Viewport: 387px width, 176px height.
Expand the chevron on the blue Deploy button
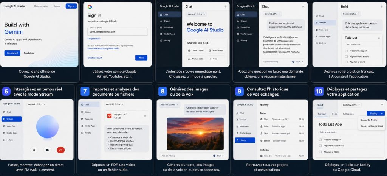(x=382, y=114)
